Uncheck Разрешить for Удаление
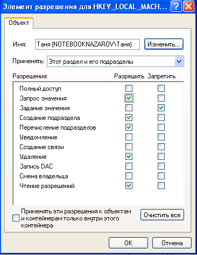 pos(129,157)
